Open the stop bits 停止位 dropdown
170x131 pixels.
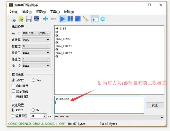[36, 59]
